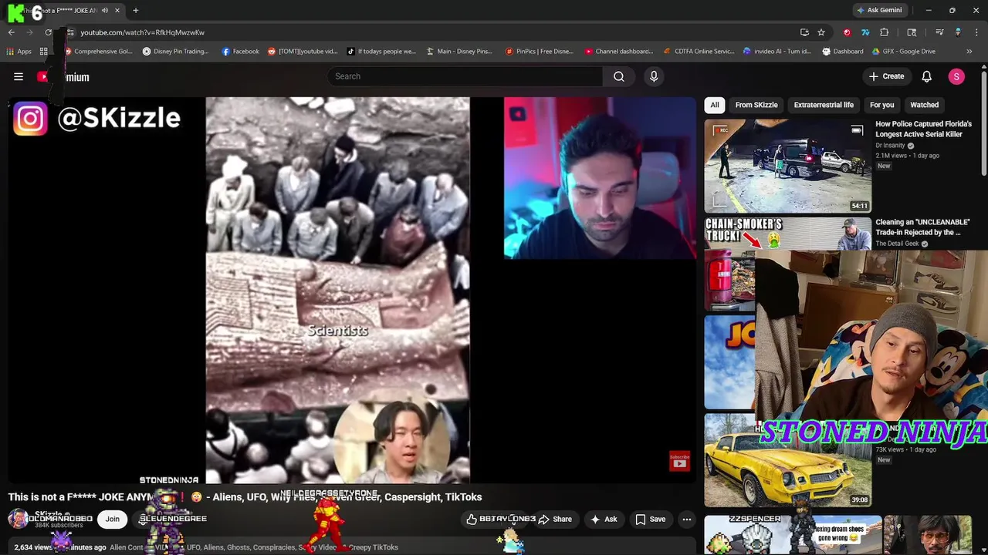Open the yellow car video thumbnail
The height and width of the screenshot is (555, 988).
pos(787,460)
